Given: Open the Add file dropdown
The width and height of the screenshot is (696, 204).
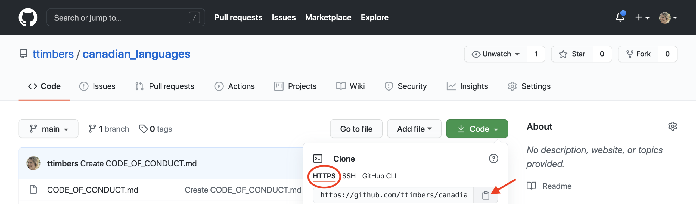Looking at the screenshot, I should (x=414, y=129).
